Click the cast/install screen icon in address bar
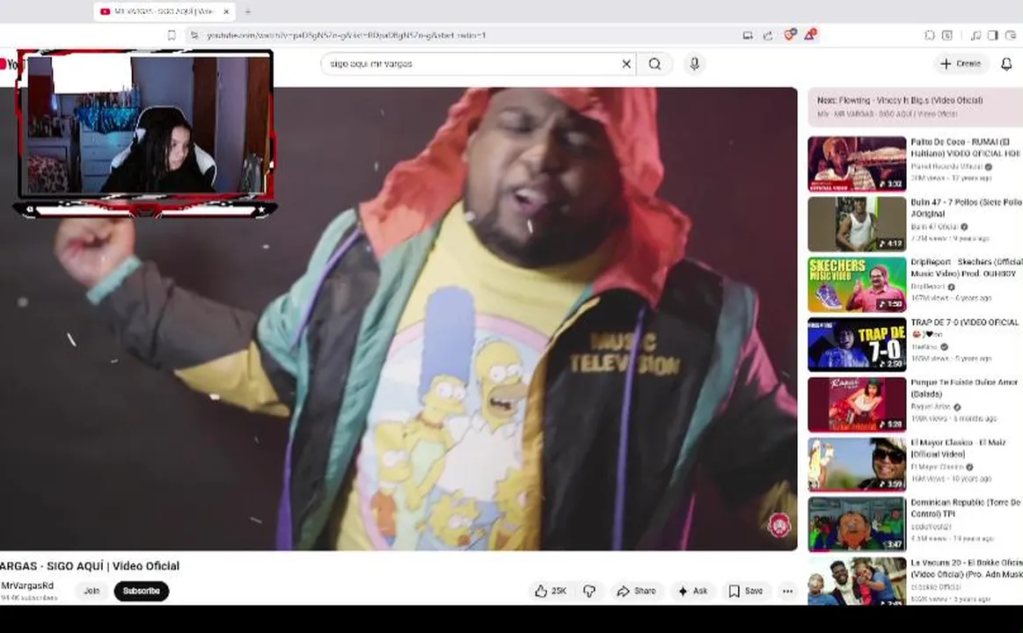This screenshot has width=1023, height=633. coord(748,35)
